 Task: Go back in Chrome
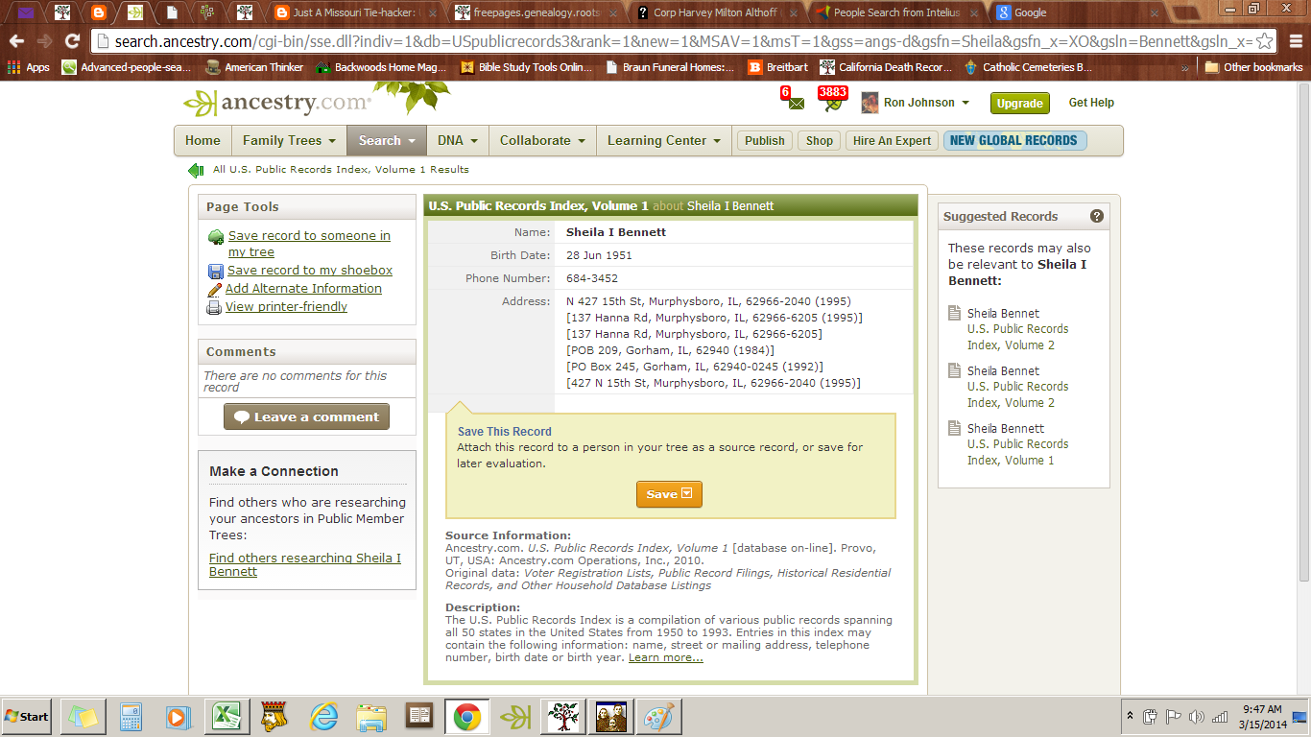(x=16, y=41)
